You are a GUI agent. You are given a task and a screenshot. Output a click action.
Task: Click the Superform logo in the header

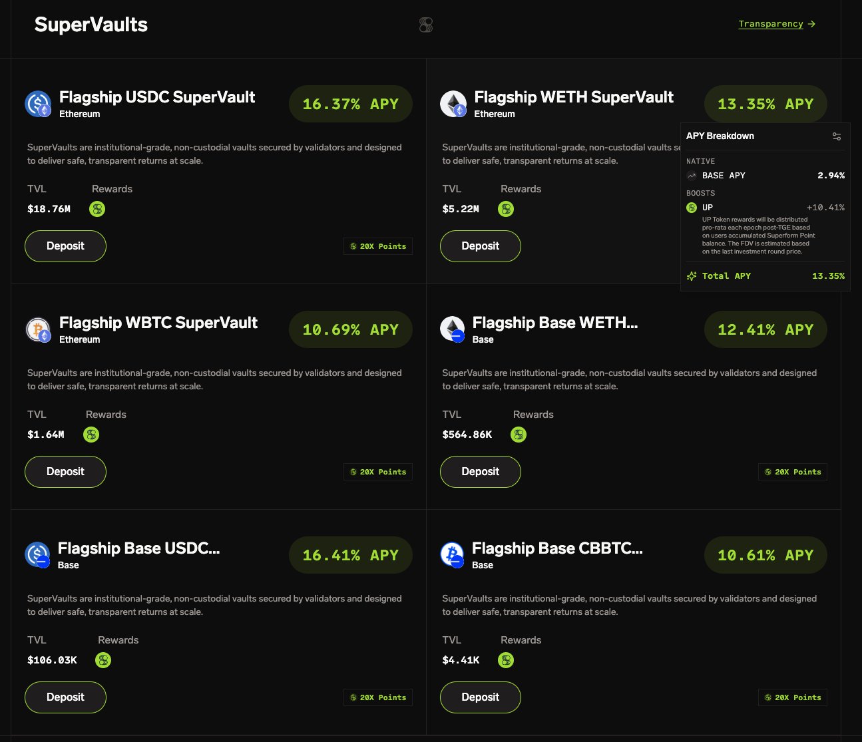click(x=426, y=25)
